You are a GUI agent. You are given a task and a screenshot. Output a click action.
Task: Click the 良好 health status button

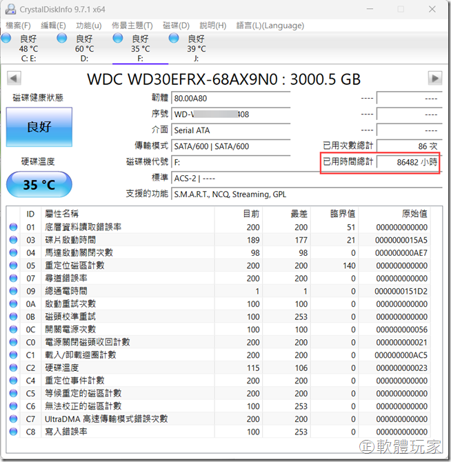(x=39, y=128)
